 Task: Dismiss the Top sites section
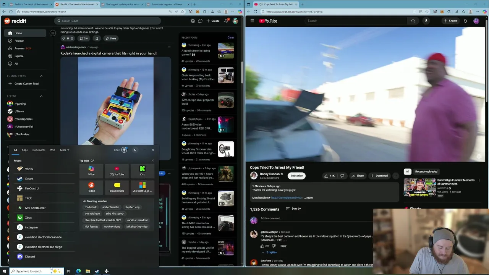point(153,160)
